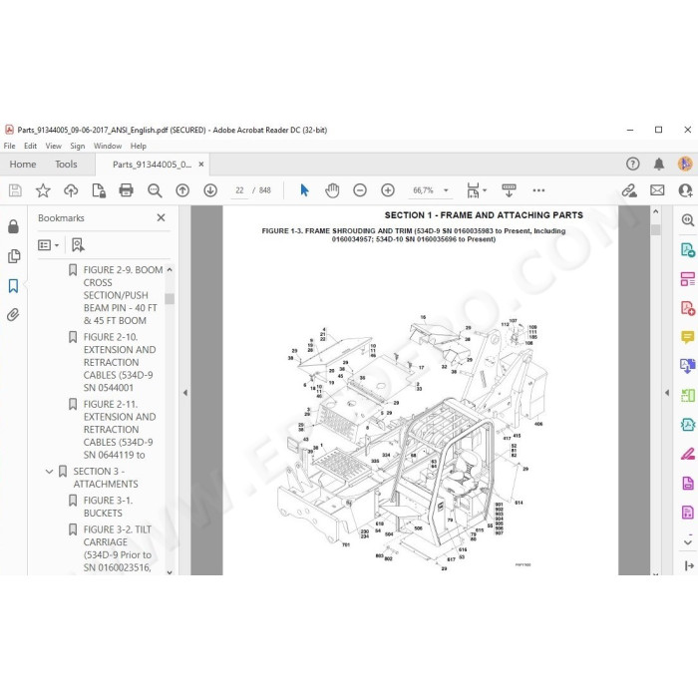Open the fit page options tool

point(477,190)
